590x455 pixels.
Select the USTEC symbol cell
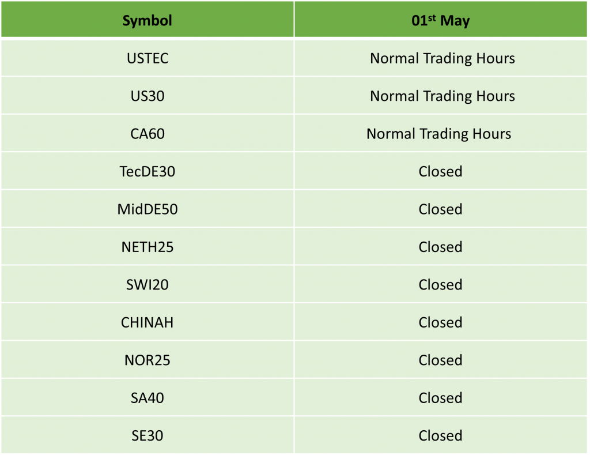coord(147,58)
